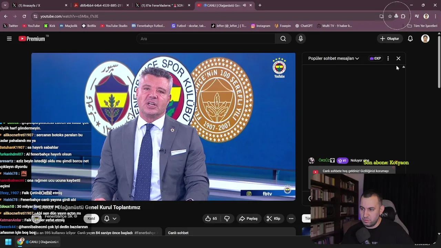The height and width of the screenshot is (248, 441).
Task: Open more actions menu below video
Action: click(291, 218)
